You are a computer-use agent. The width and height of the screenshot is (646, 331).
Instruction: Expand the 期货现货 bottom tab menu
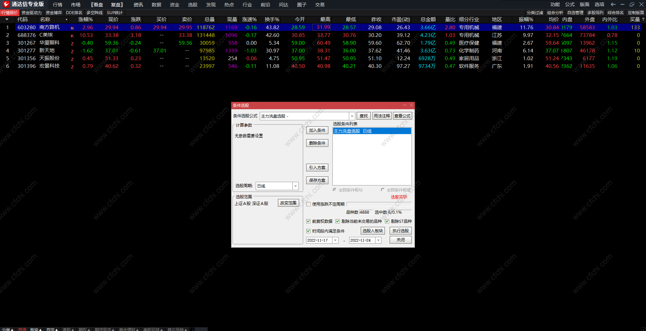(105, 329)
